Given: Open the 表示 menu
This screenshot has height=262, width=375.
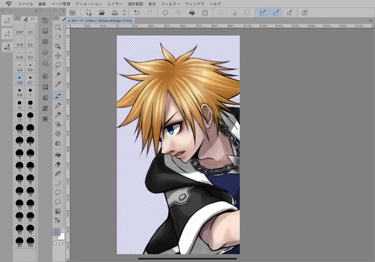Looking at the screenshot, I should (152, 4).
